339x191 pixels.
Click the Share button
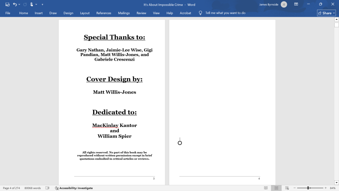click(327, 13)
